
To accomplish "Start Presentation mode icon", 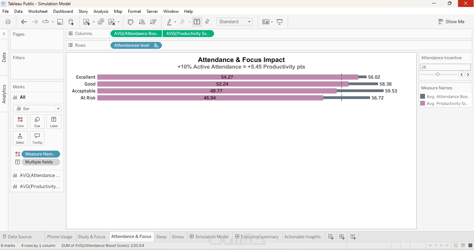I will [x=279, y=22].
